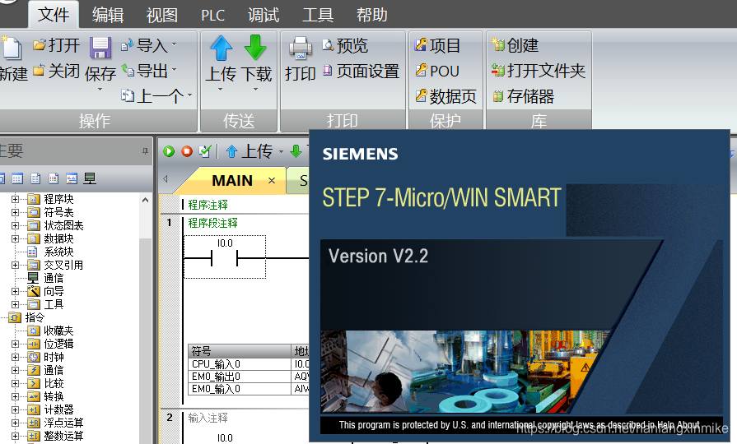Expand the 向导 wizards node
This screenshot has width=737, height=444.
pos(16,291)
